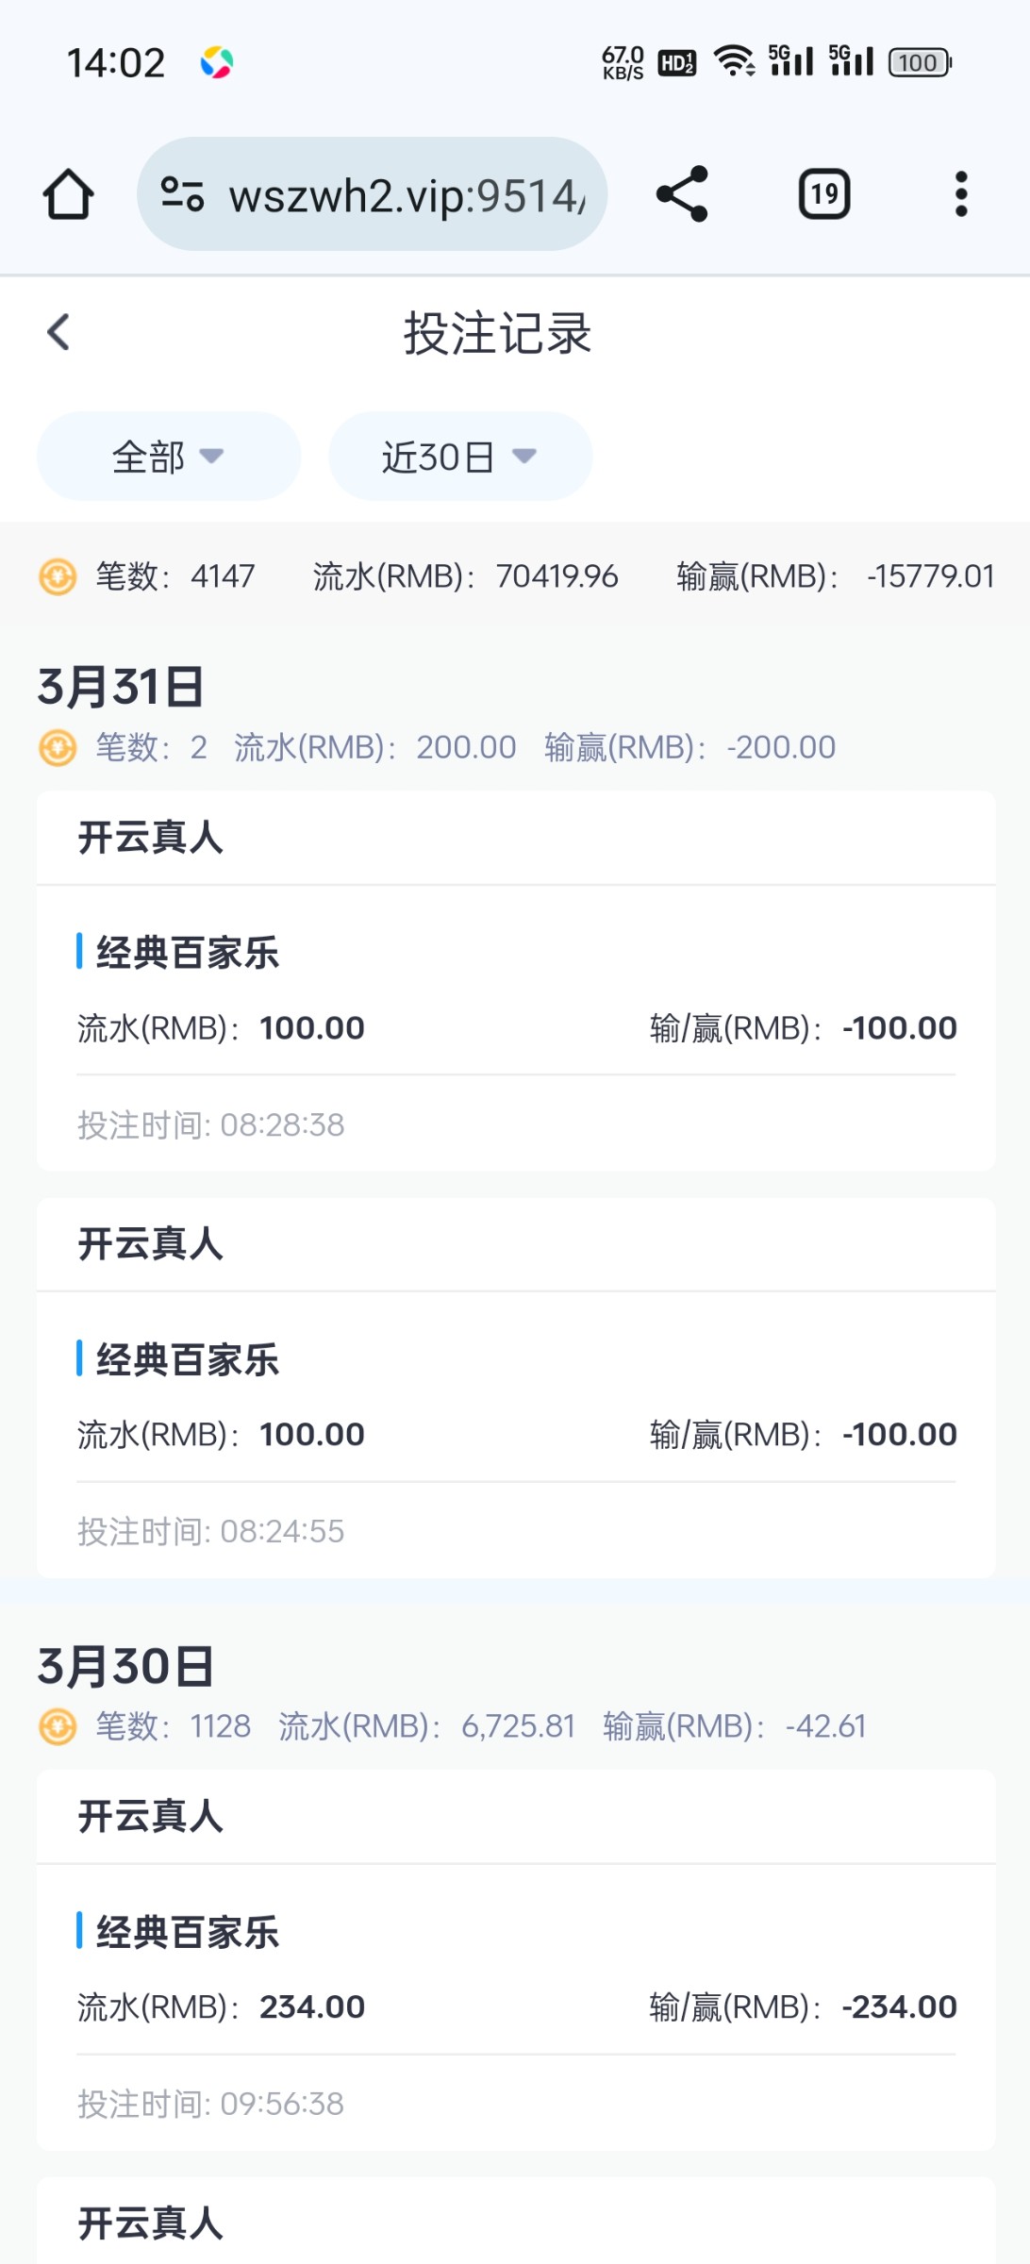Tap the battery indicator in status bar
The width and height of the screenshot is (1030, 2264).
(920, 63)
